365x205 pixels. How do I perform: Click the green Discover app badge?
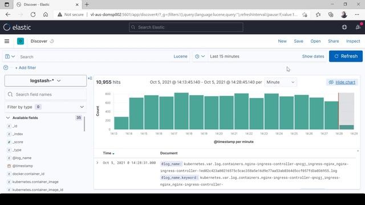[x=21, y=41]
